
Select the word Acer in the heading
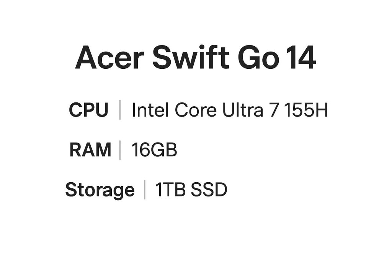(110, 58)
